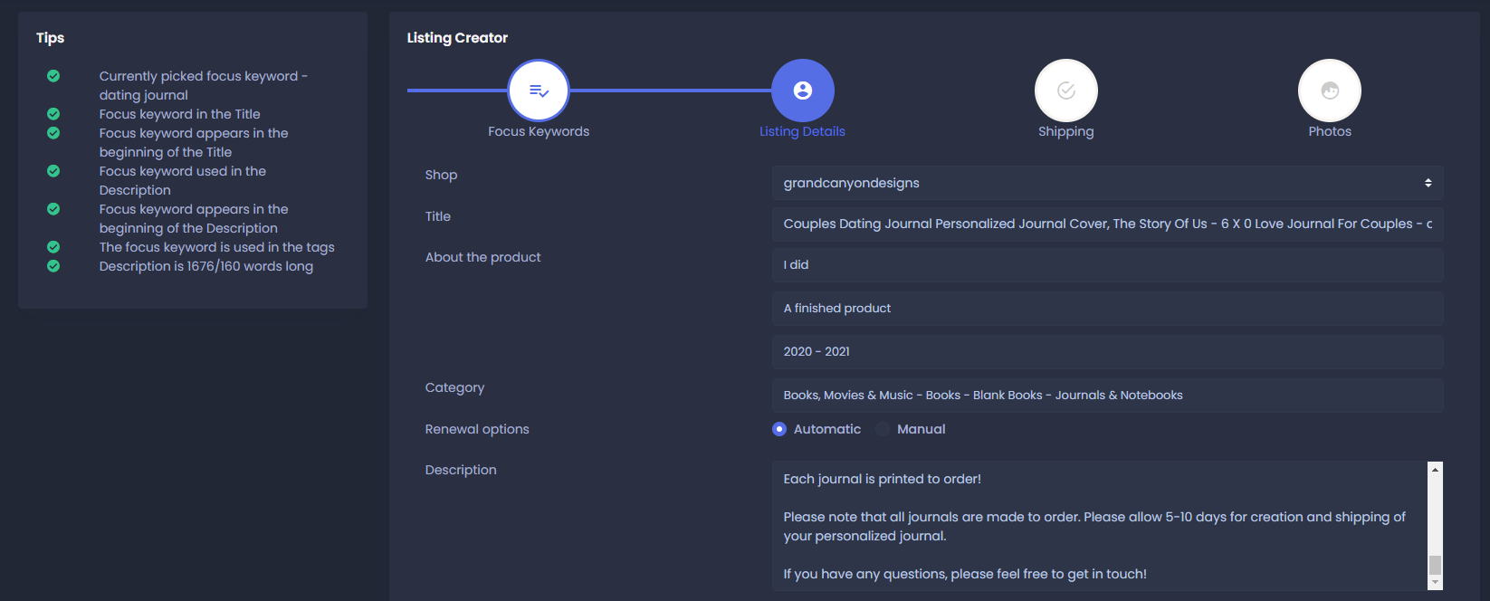Click the green check beside 'Currently picked focus keyword'
This screenshot has width=1490, height=601.
click(x=53, y=76)
